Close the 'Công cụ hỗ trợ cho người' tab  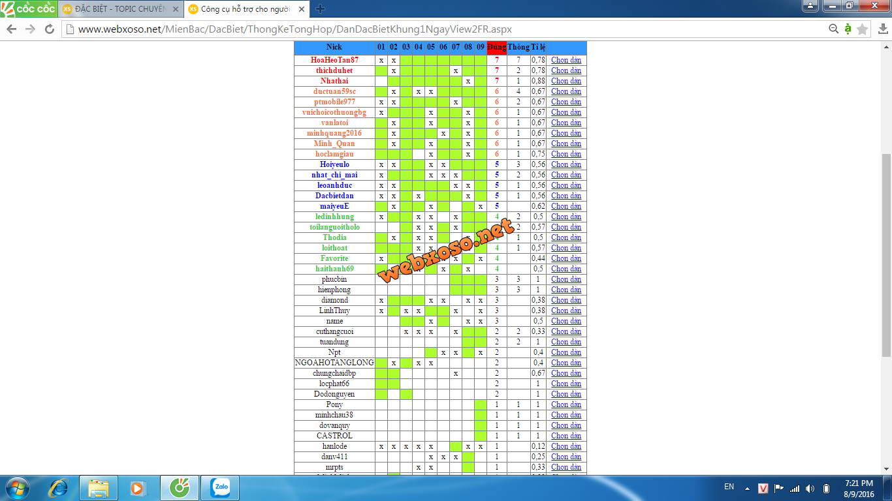coord(301,9)
